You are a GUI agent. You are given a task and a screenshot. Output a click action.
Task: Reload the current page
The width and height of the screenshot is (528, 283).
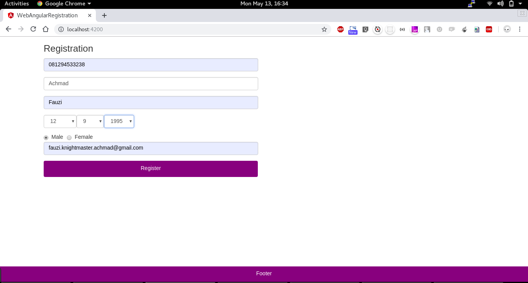pos(33,29)
